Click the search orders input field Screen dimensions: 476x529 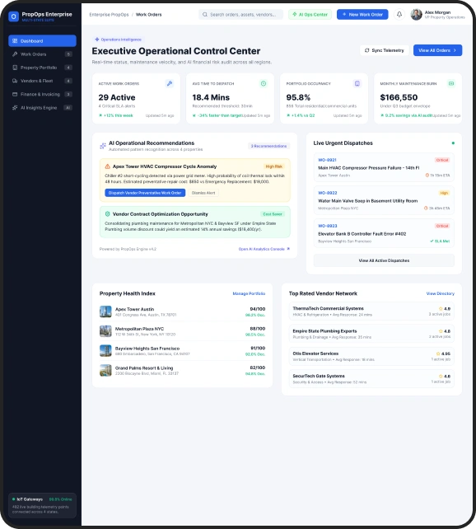coord(240,15)
